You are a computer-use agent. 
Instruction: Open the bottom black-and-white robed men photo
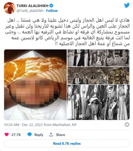(98, 102)
